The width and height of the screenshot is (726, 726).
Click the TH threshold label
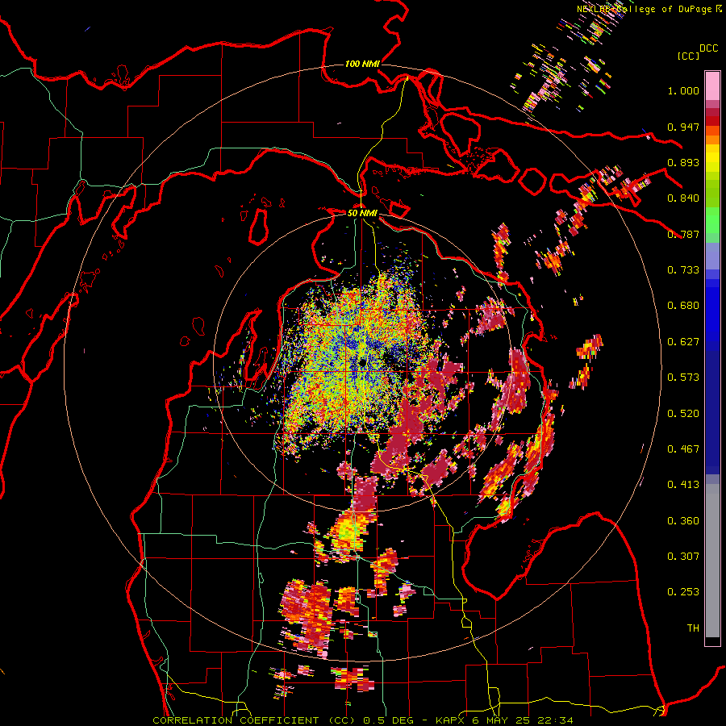pyautogui.click(x=693, y=628)
